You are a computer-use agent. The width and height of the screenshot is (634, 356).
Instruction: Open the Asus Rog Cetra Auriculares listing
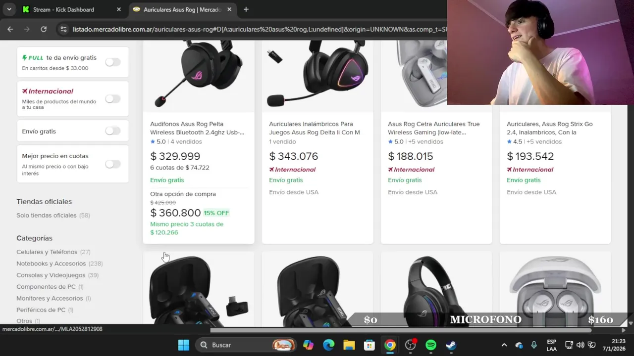433,128
